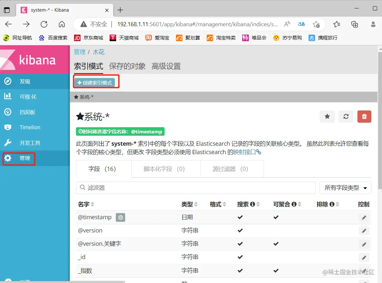Click the info icon next to 排除
Viewport: 382px width, 283px height.
[x=332, y=204]
